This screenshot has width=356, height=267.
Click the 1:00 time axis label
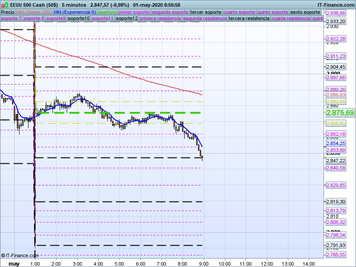click(x=35, y=264)
